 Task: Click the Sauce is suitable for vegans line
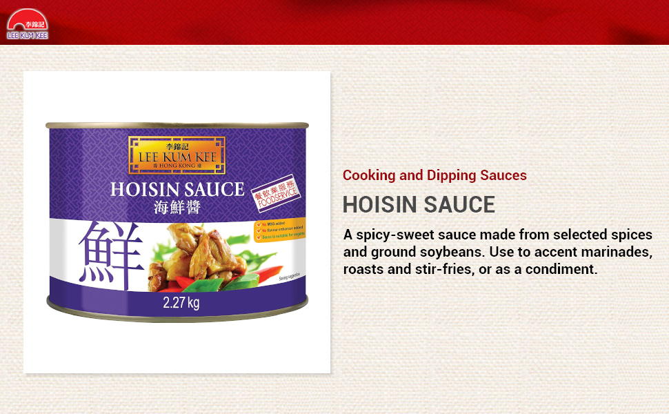281,235
